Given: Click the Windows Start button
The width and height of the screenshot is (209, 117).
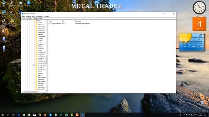Looking at the screenshot, I should [2, 115].
